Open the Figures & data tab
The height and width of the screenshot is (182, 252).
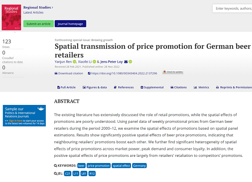click(x=94, y=88)
